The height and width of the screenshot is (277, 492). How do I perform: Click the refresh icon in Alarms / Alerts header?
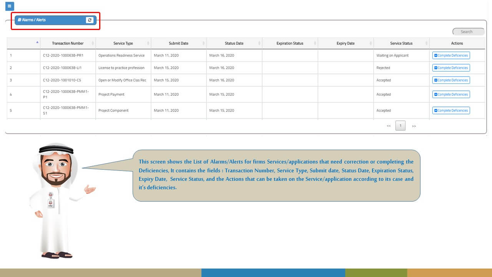(x=90, y=20)
